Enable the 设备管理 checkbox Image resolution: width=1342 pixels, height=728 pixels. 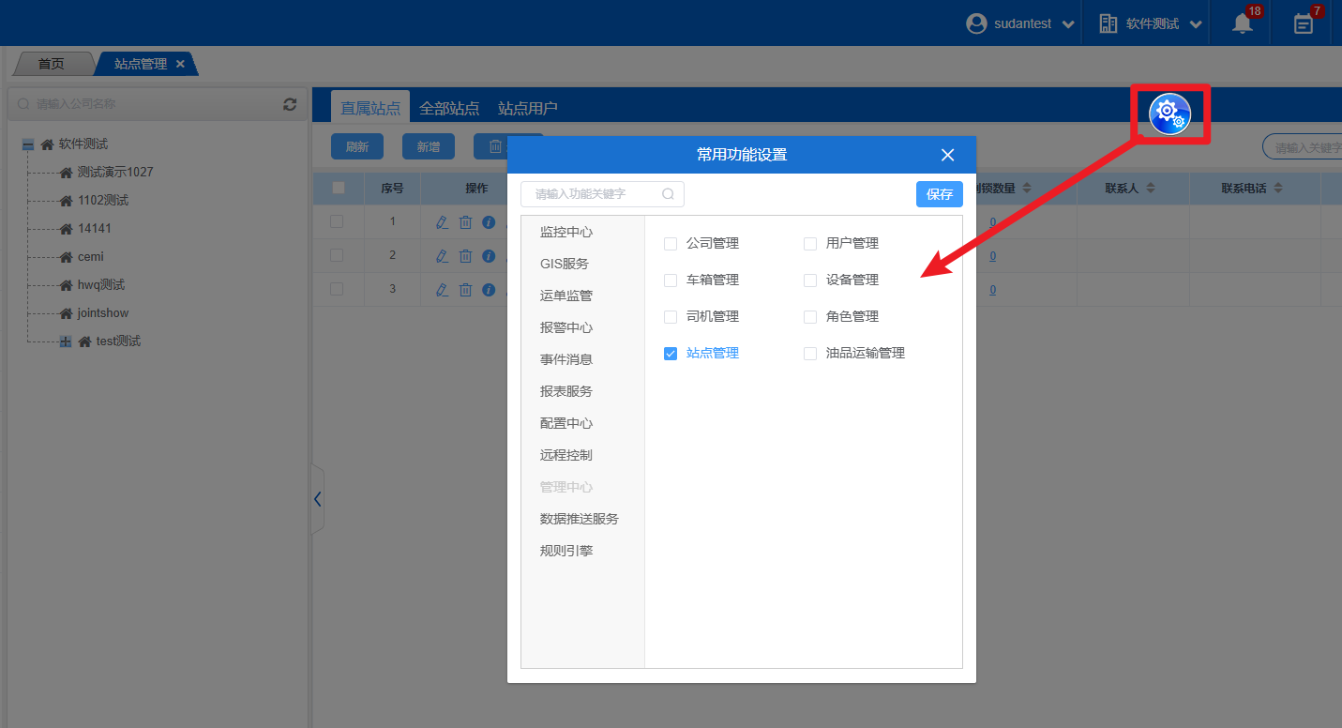pos(810,281)
